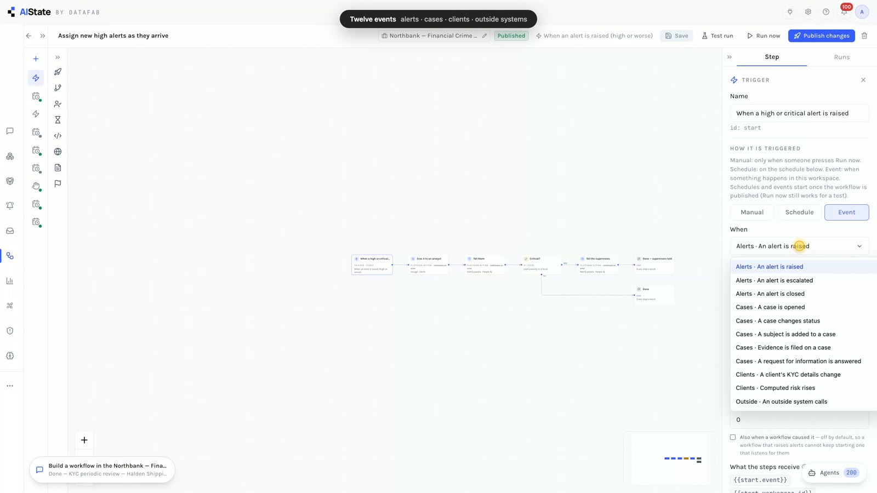
Task: Click the Run now button
Action: [x=763, y=36]
